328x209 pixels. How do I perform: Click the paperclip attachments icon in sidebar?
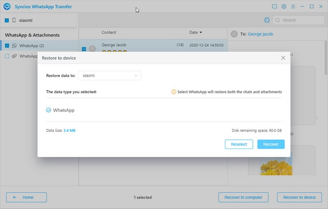14,56
